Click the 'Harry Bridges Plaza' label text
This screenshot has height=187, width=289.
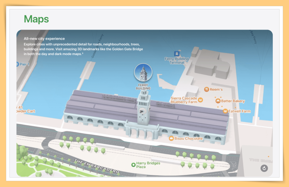pos(148,165)
